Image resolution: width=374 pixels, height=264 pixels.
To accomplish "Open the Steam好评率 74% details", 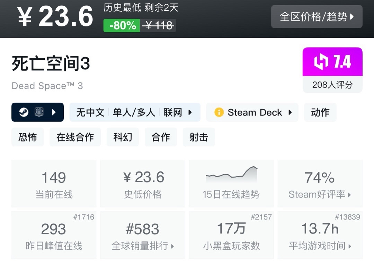I will (x=320, y=184).
